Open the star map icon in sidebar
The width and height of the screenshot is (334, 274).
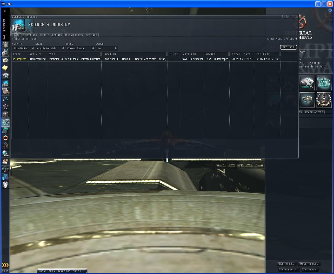pos(5,99)
